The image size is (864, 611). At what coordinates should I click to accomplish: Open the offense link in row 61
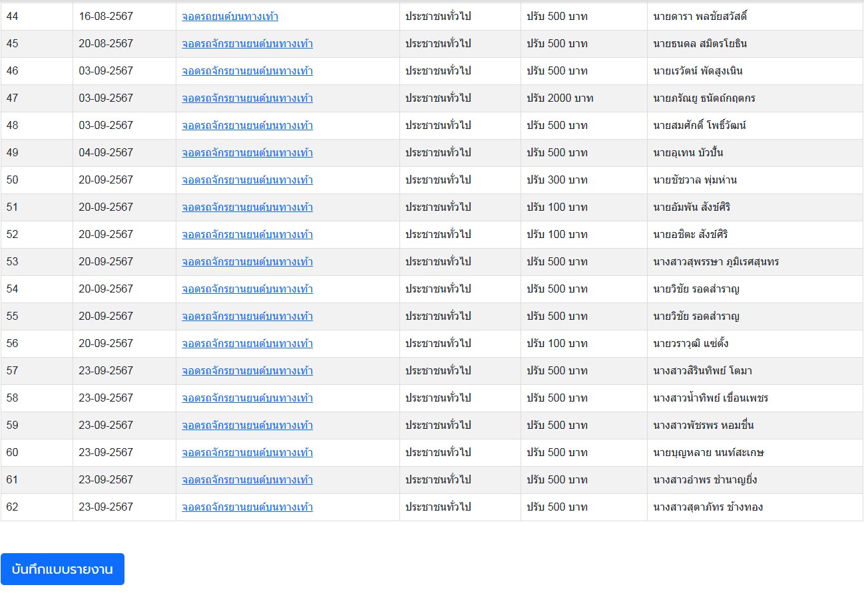pos(247,479)
